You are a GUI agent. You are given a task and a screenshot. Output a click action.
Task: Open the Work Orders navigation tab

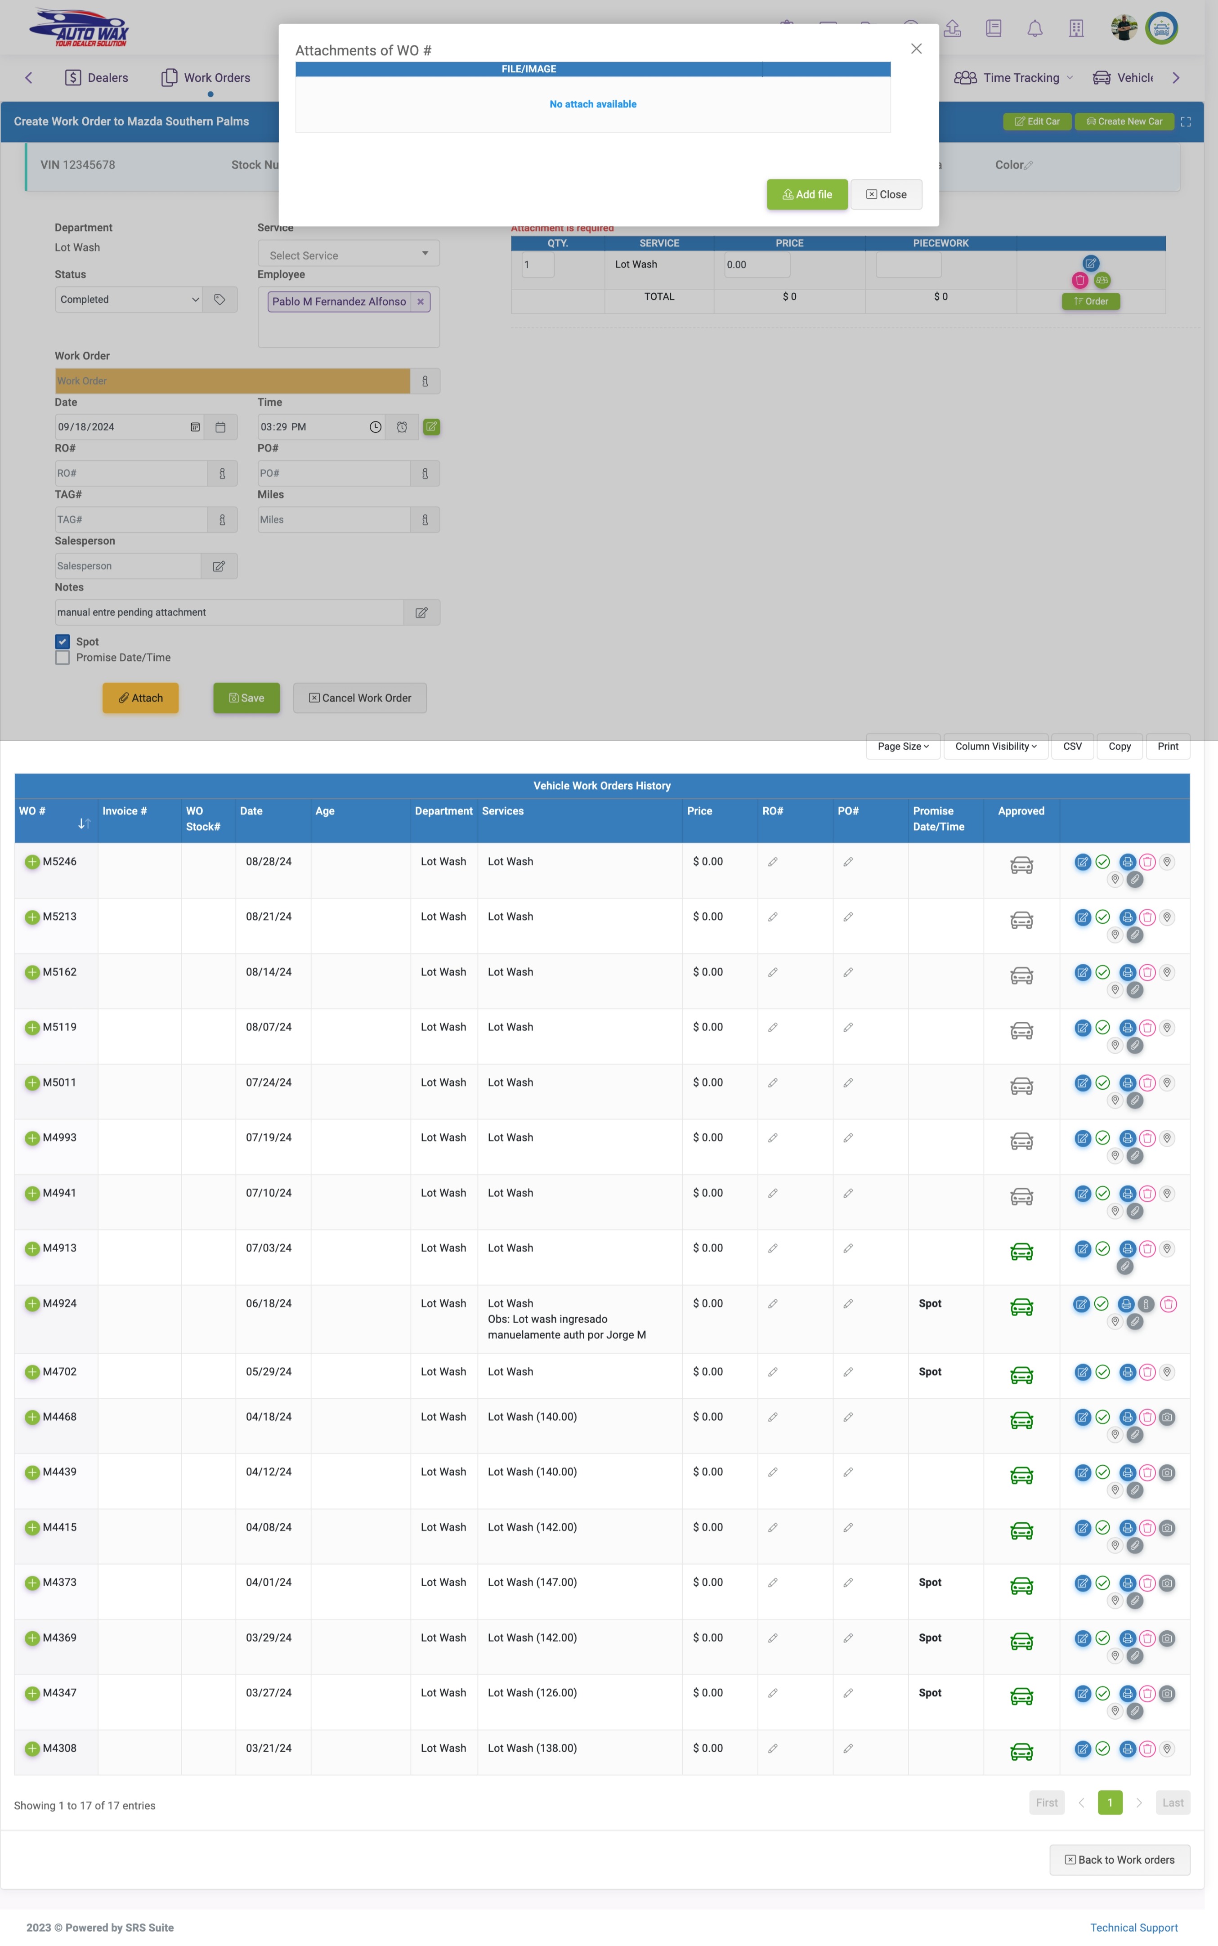(206, 78)
